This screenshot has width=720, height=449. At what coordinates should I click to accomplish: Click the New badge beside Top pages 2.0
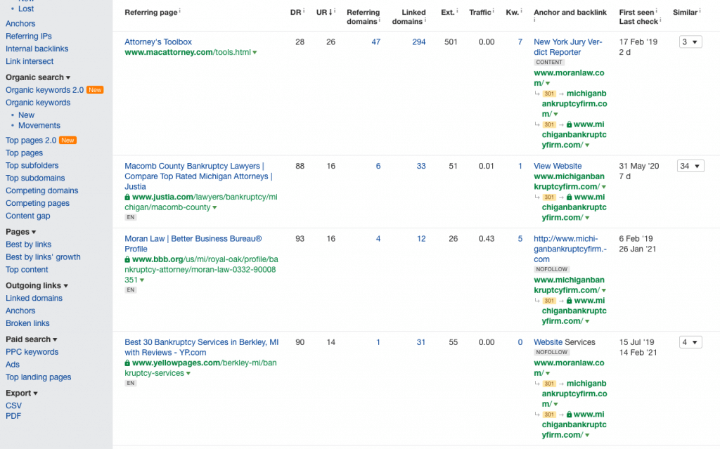coord(68,141)
